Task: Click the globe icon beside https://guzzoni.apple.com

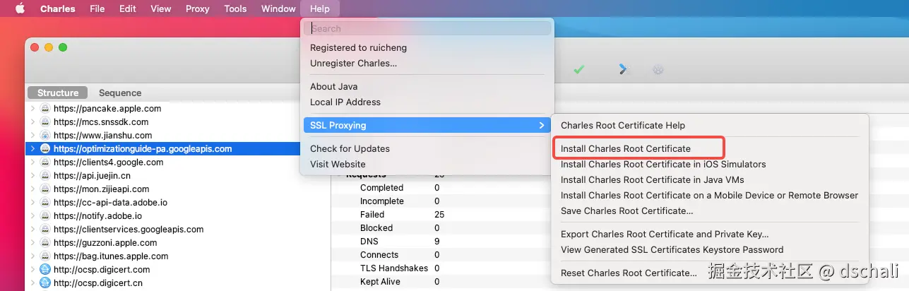Action: click(45, 243)
